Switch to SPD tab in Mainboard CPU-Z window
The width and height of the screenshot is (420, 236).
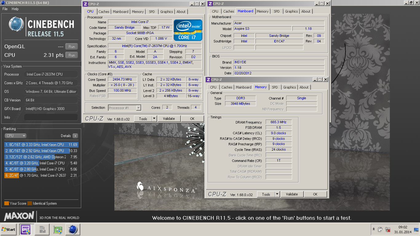[277, 11]
